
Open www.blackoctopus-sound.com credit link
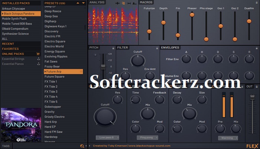[x=149, y=146]
